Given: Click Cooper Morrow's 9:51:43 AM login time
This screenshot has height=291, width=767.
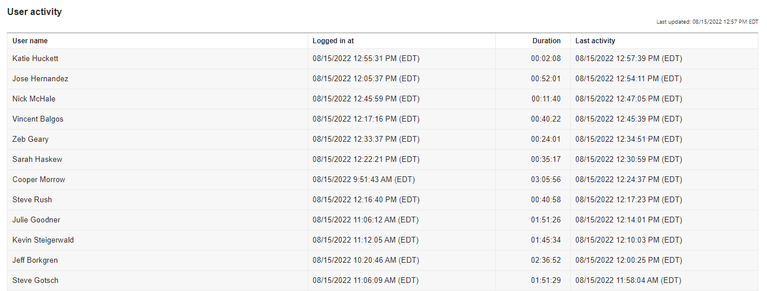Looking at the screenshot, I should pos(364,180).
